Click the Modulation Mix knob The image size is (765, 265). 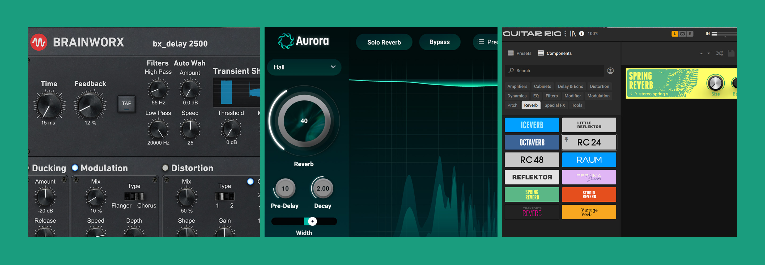click(x=96, y=197)
